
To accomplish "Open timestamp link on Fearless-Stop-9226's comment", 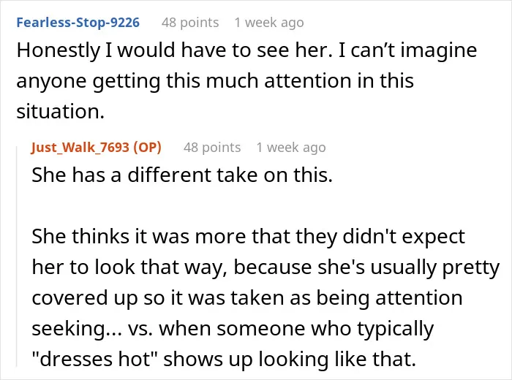I will pos(269,23).
